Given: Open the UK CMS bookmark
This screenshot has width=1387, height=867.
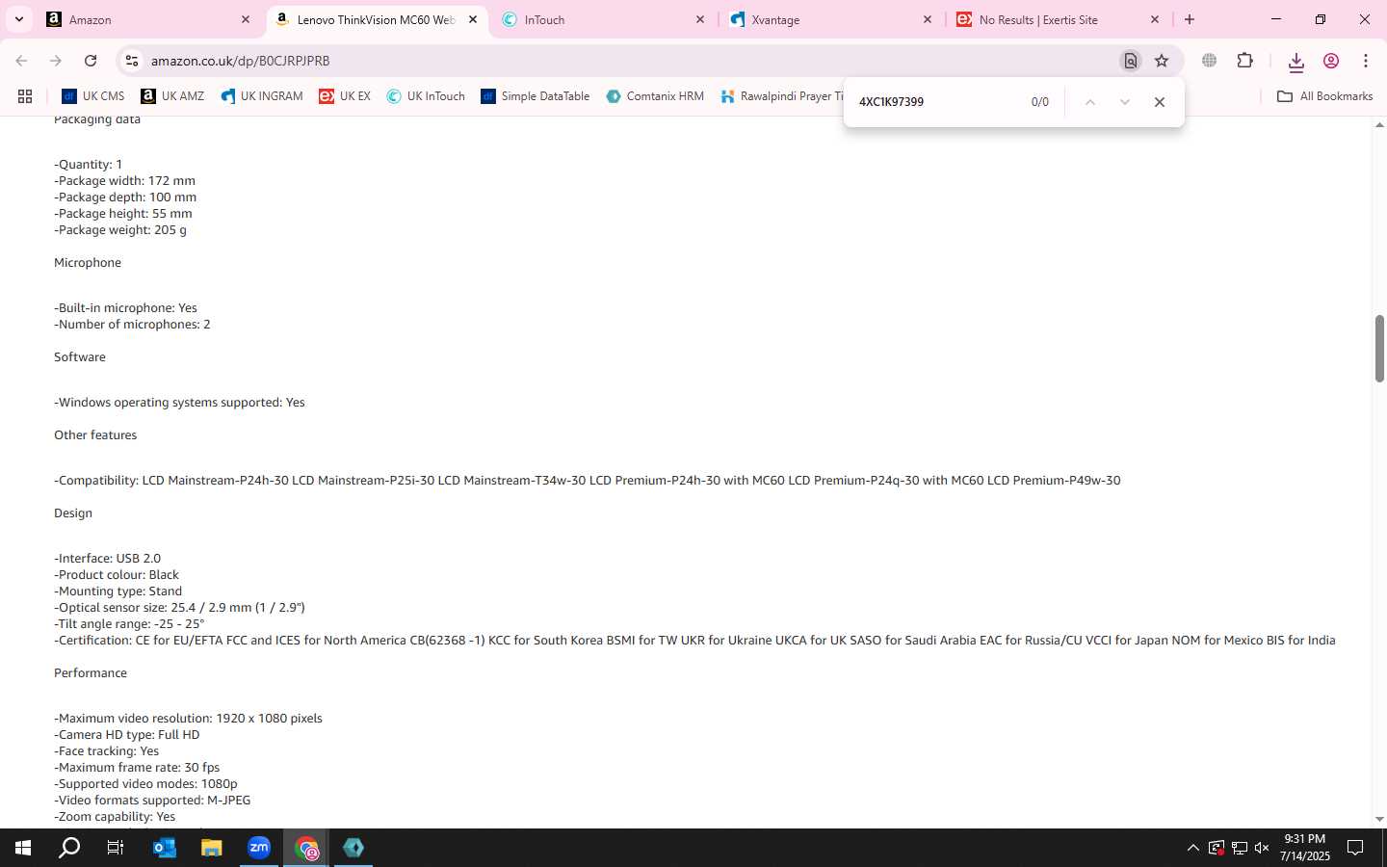Looking at the screenshot, I should [93, 96].
